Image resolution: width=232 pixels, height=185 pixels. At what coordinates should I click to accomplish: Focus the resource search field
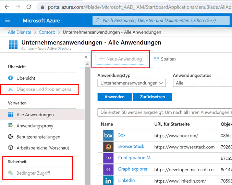161,21
